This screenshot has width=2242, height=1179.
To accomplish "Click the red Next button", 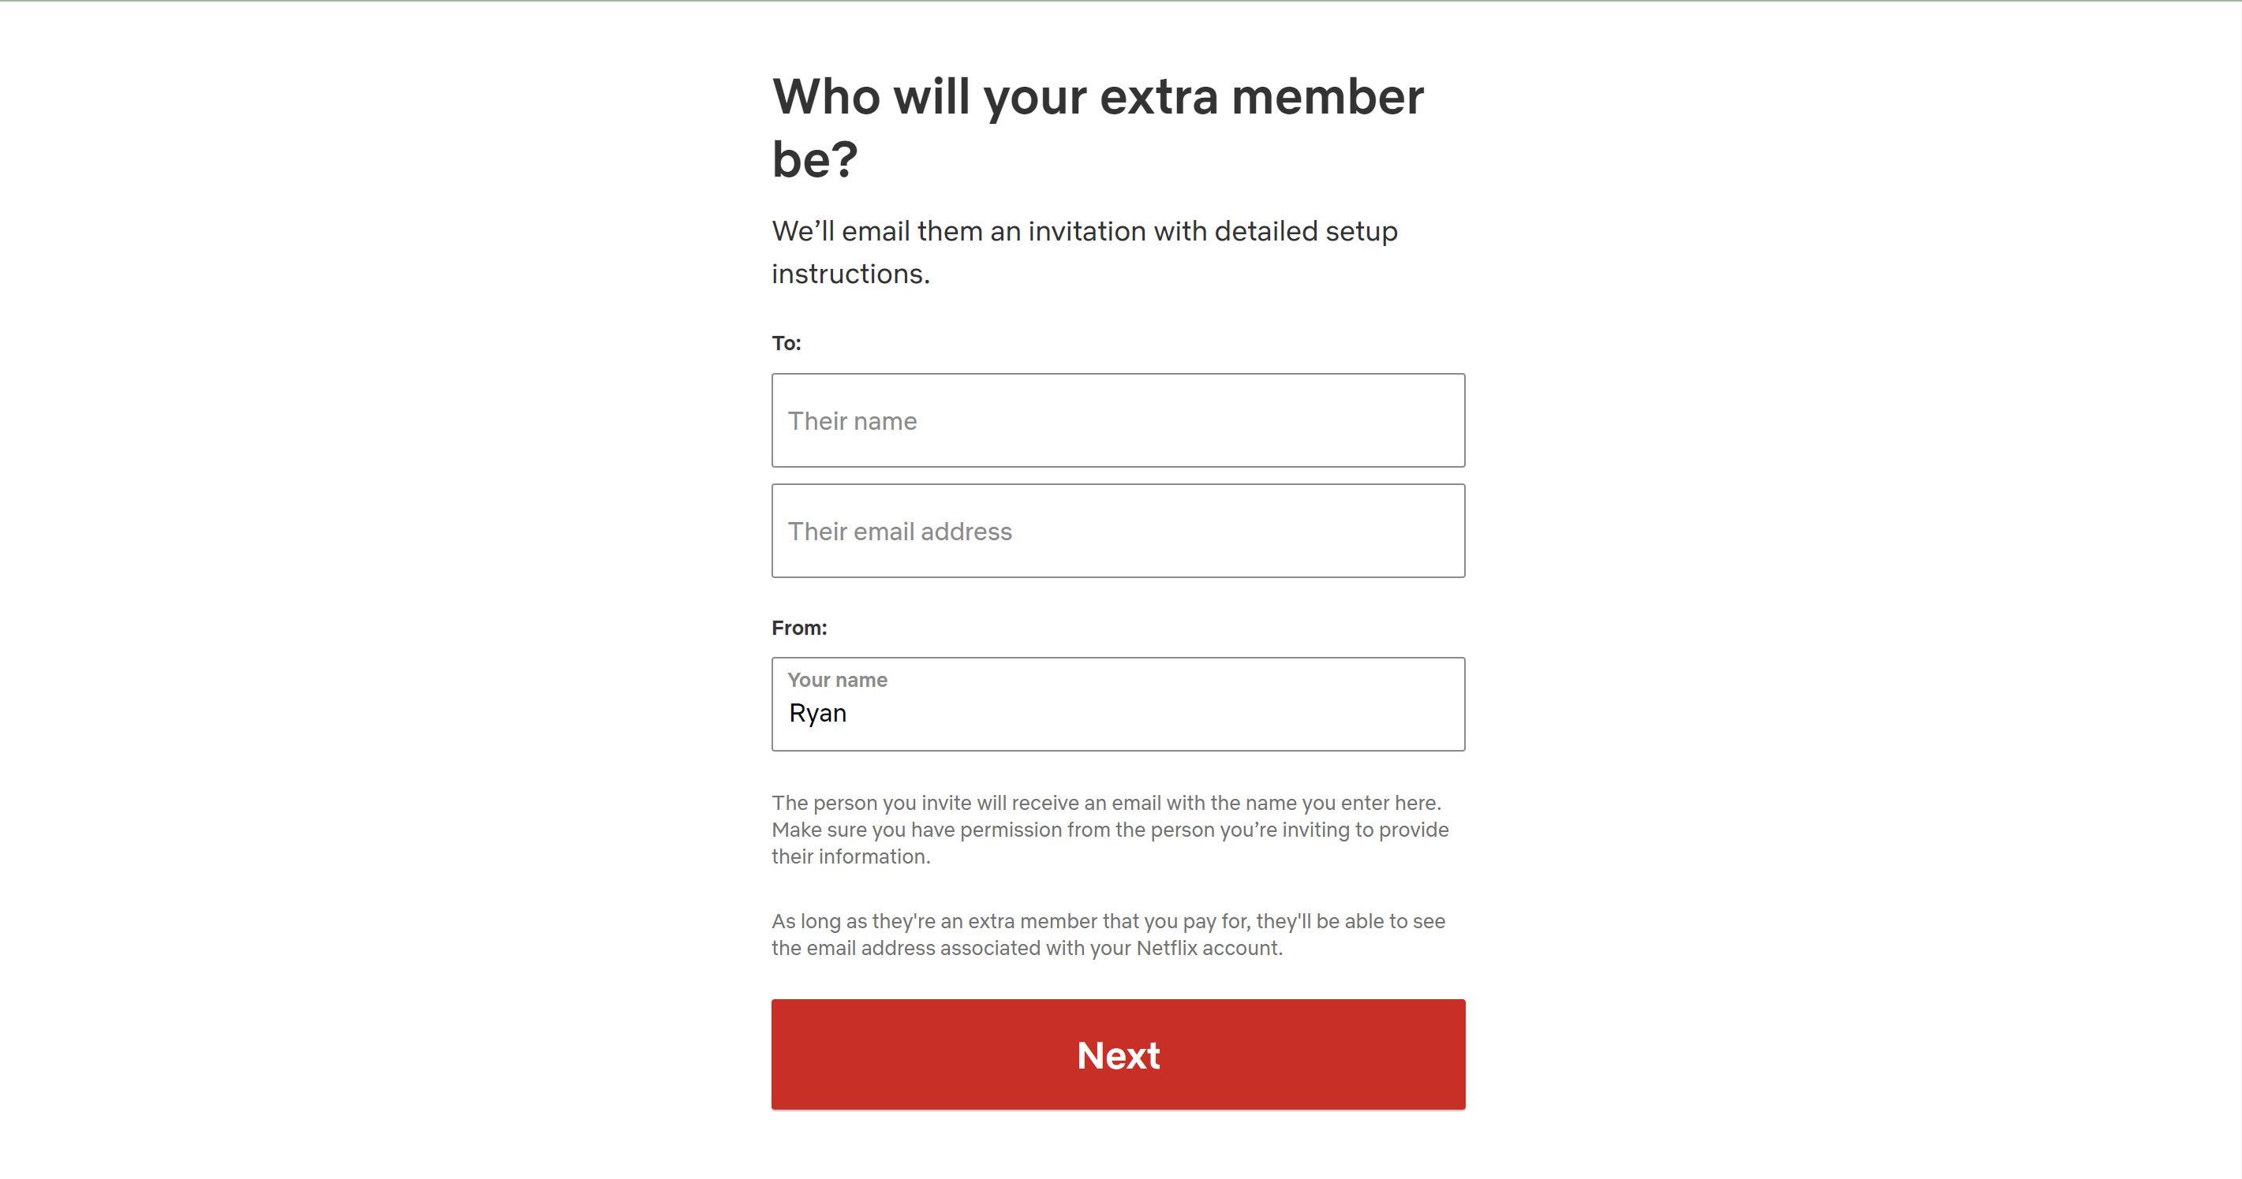I will click(x=1118, y=1054).
